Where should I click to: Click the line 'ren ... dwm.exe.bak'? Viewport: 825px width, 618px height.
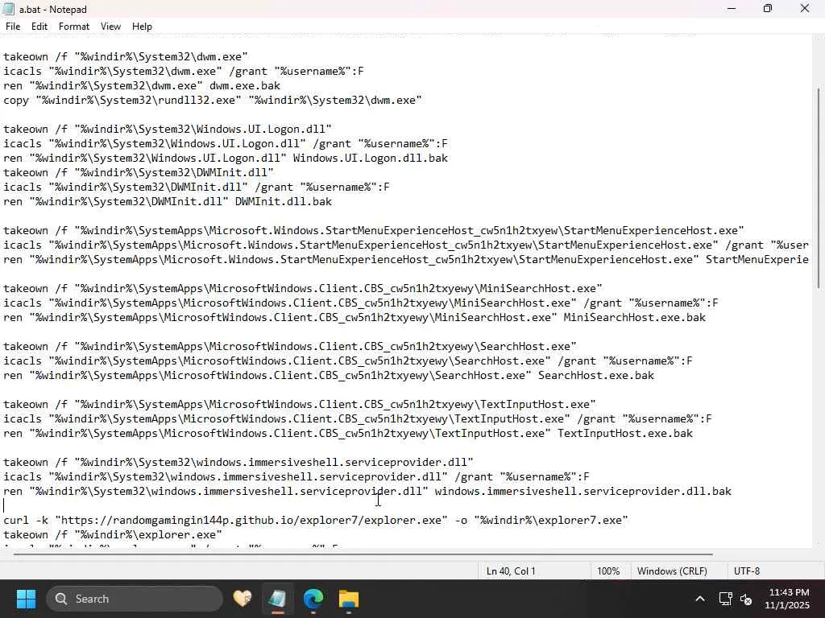[x=142, y=85]
